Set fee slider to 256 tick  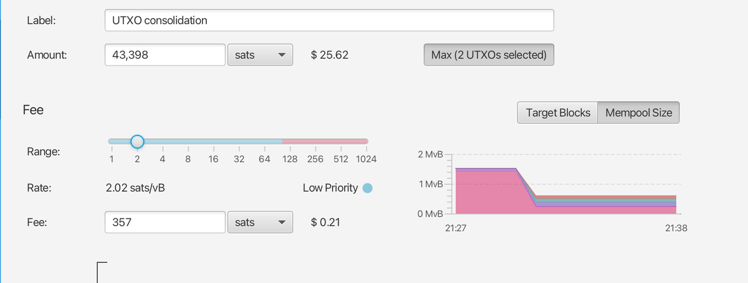point(315,142)
